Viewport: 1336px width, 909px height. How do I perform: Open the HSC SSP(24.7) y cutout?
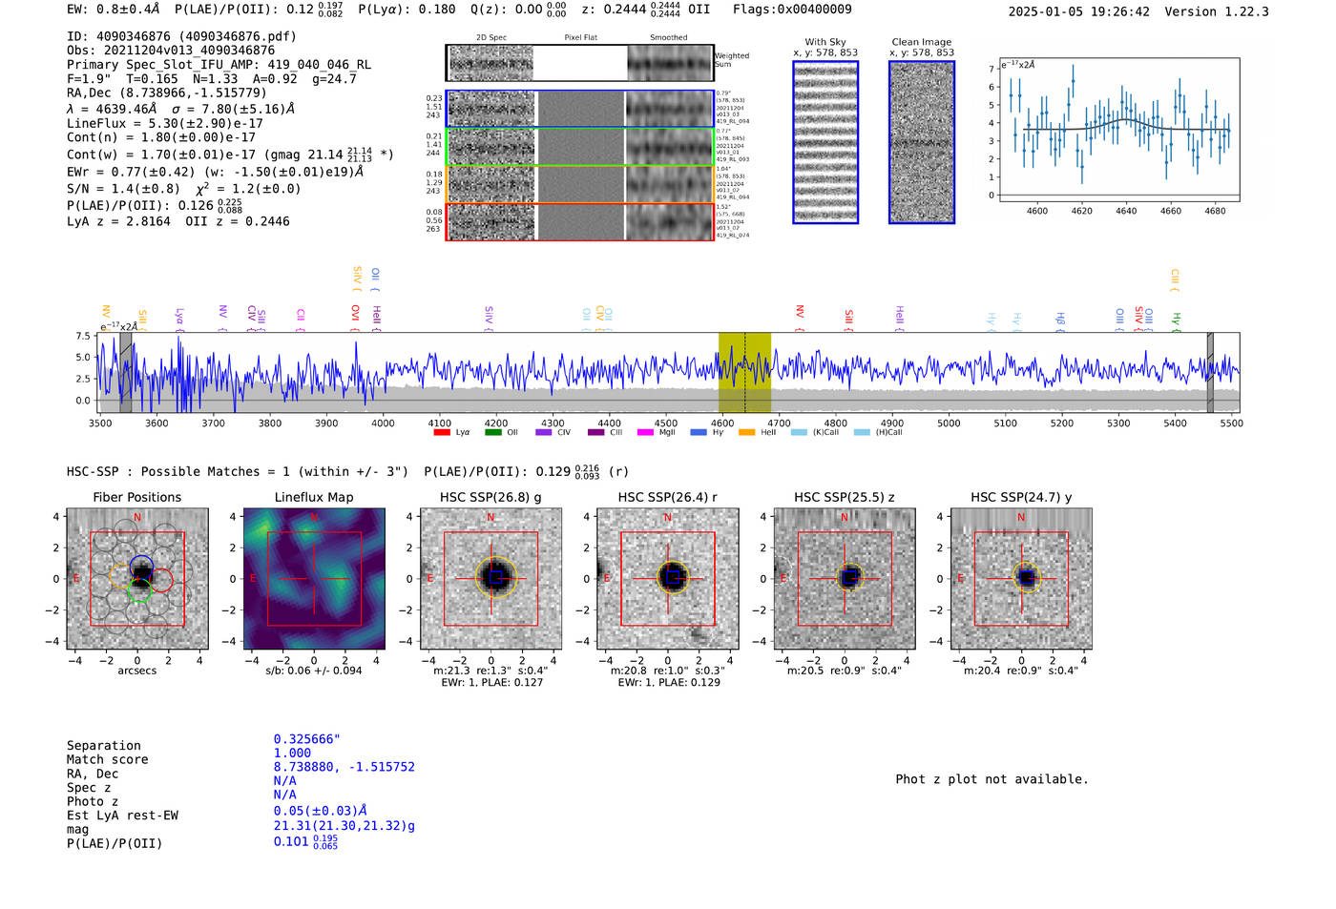point(1021,579)
